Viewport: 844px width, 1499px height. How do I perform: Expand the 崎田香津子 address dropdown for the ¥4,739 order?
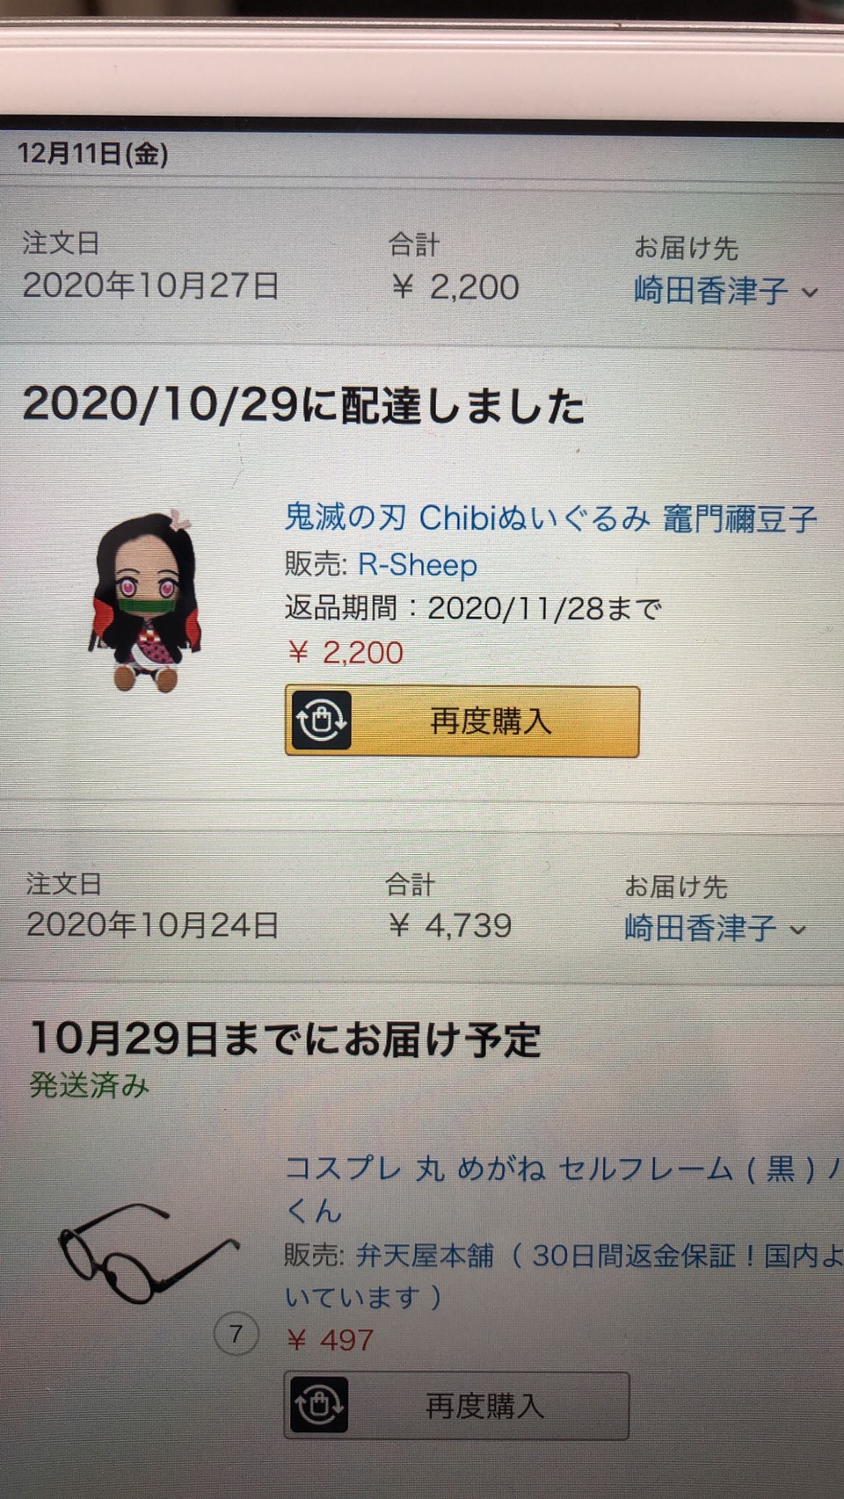[x=716, y=928]
